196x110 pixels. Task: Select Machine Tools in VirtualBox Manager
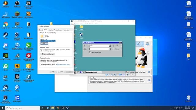point(139,44)
